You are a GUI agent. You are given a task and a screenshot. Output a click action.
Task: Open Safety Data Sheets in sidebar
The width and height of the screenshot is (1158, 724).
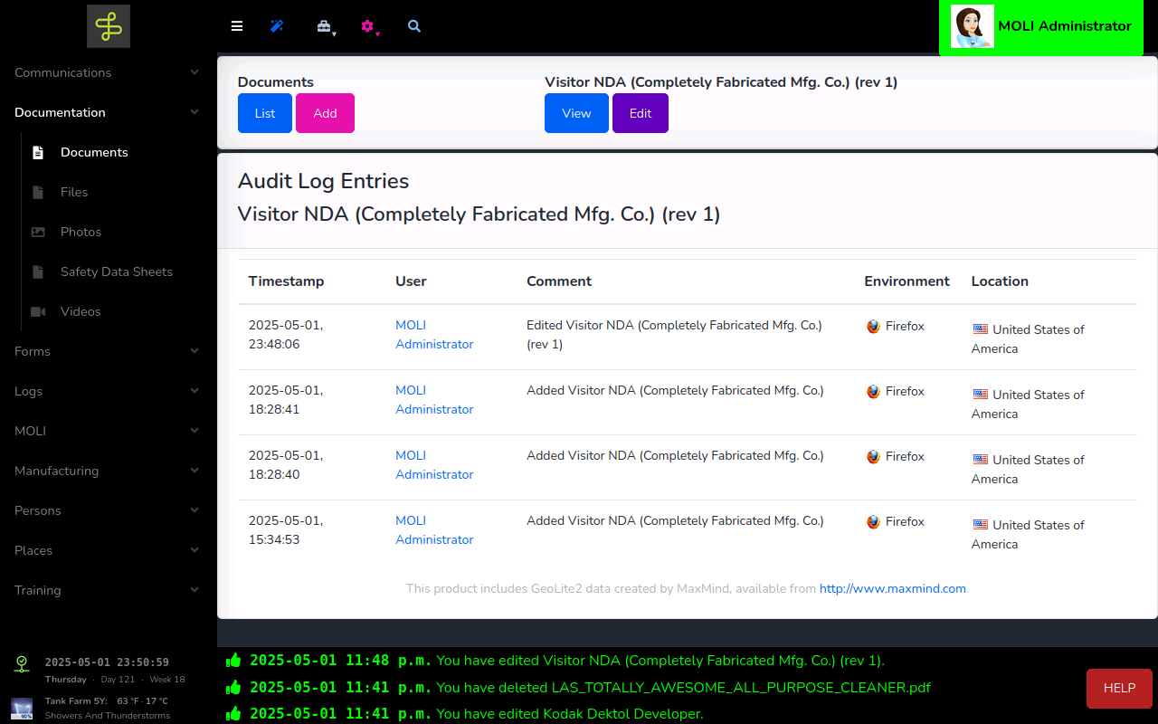116,271
